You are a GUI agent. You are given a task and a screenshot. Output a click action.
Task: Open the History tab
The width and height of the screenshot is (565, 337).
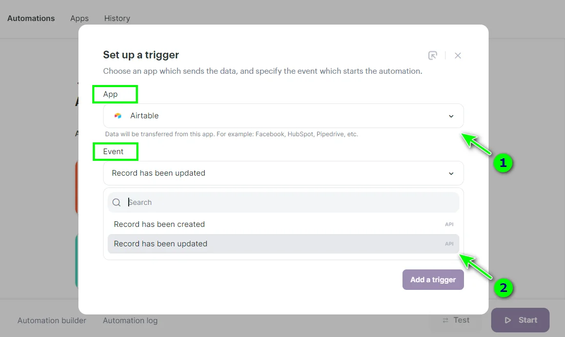click(117, 18)
